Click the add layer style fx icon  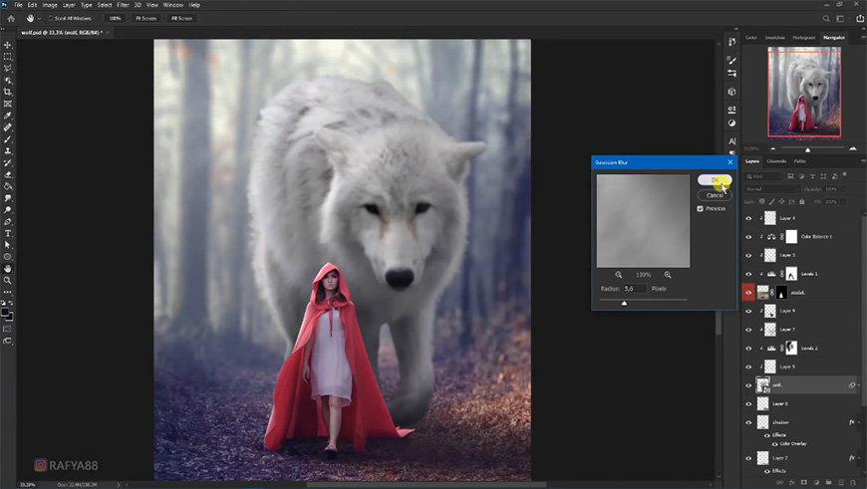click(x=792, y=482)
